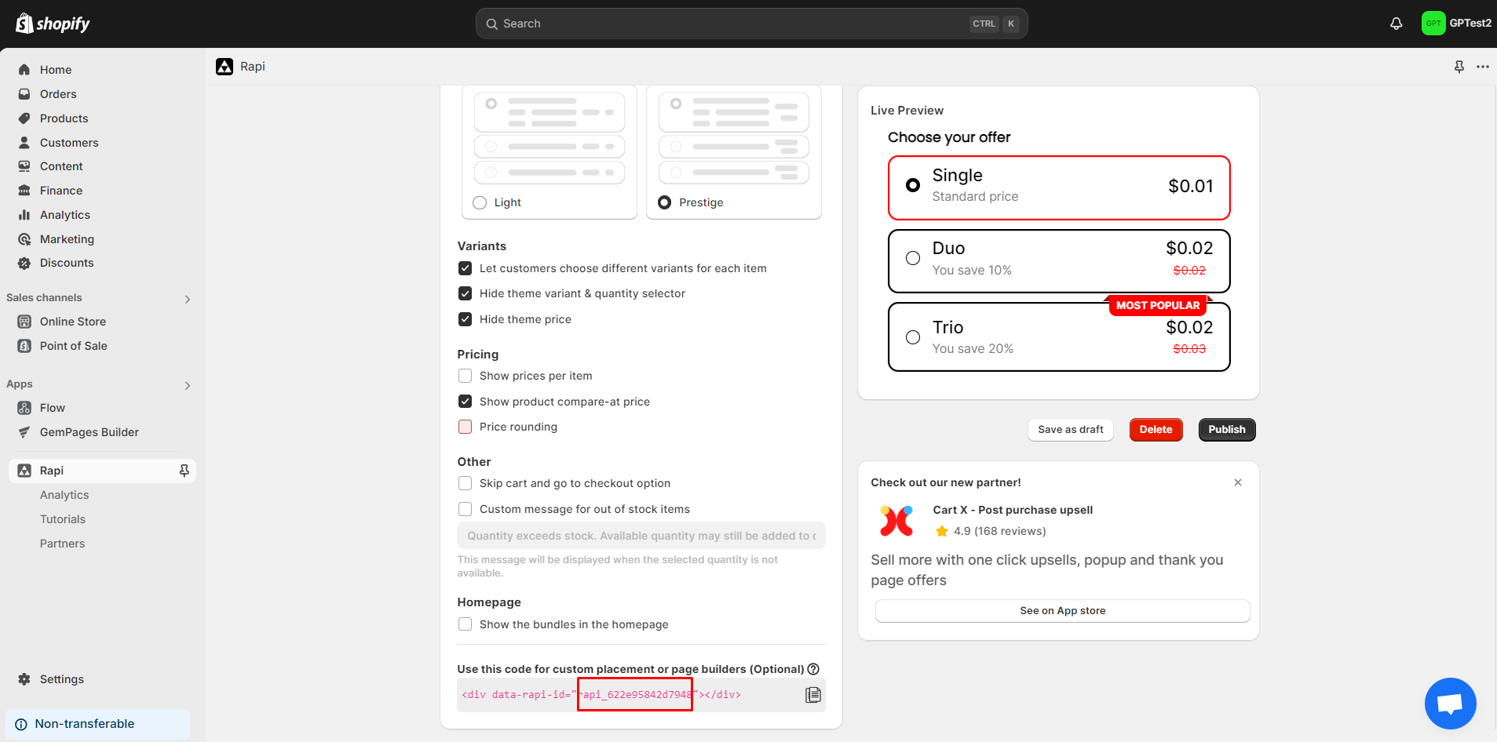
Task: Select the Light theme radio button
Action: click(480, 202)
